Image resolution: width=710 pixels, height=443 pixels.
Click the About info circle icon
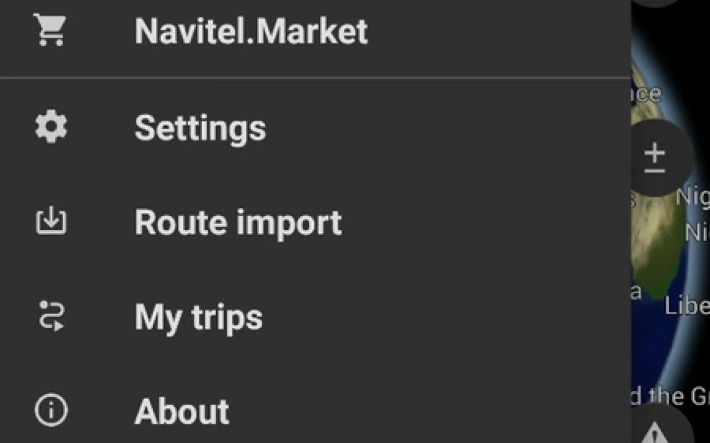51,410
